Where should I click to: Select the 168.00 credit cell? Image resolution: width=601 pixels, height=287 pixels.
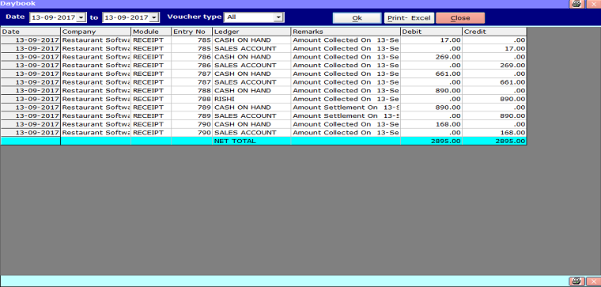(x=494, y=133)
